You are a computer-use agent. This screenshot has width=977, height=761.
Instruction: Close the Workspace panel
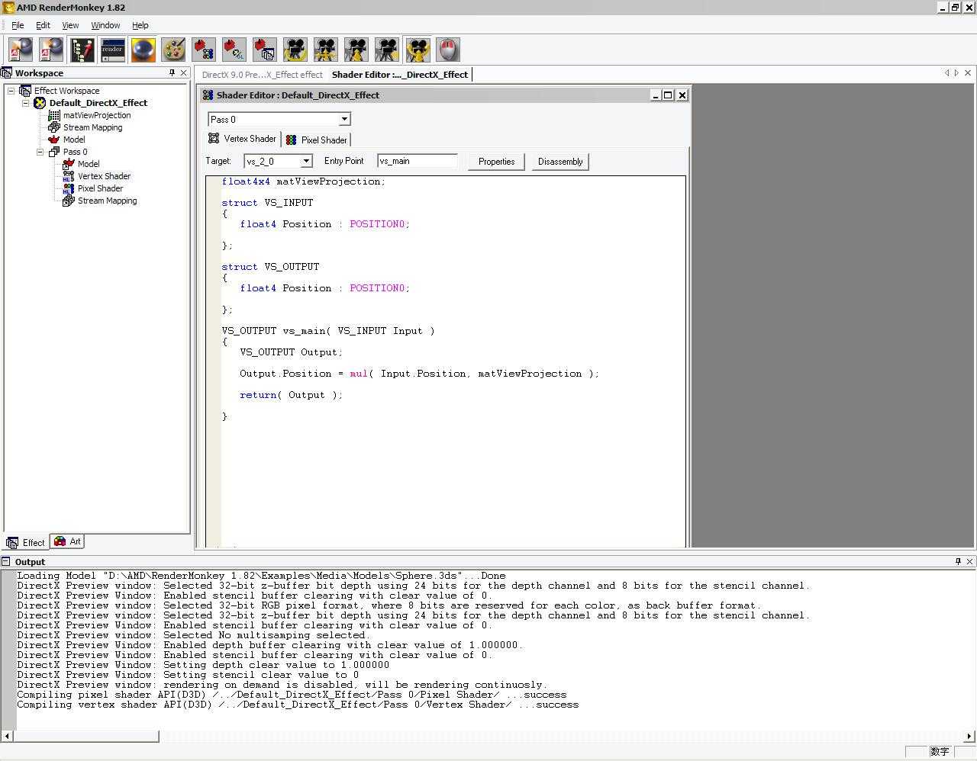click(183, 72)
